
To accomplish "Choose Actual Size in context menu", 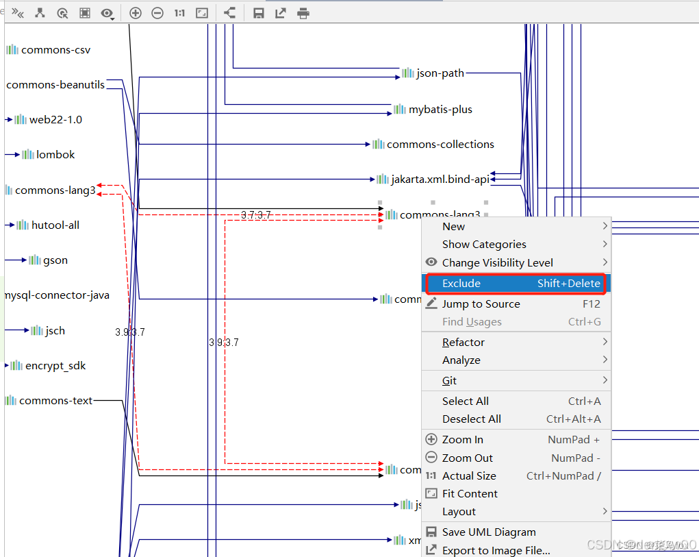I will point(516,476).
